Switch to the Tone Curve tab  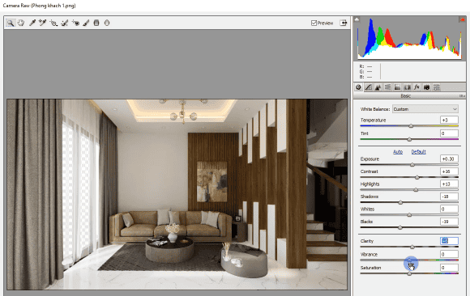coord(369,87)
